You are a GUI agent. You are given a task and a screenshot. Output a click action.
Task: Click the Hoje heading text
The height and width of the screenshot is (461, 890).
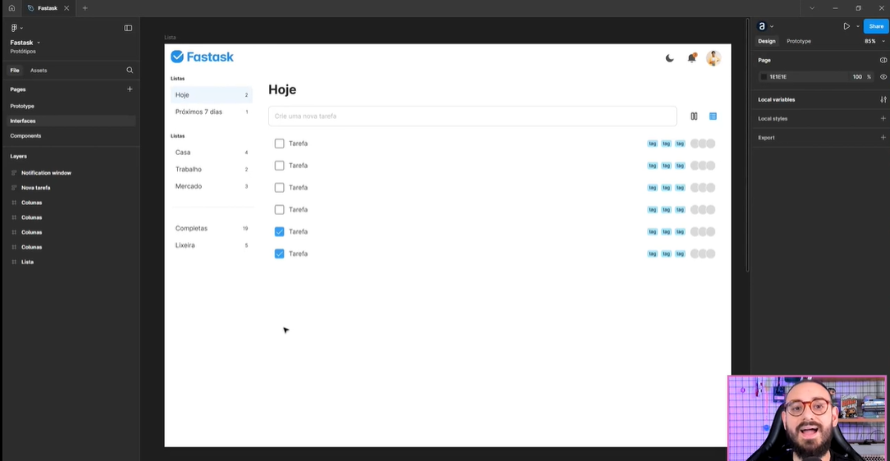click(282, 89)
